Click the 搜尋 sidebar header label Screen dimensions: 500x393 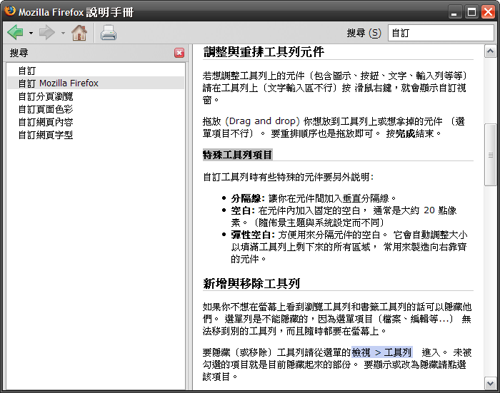tap(19, 53)
